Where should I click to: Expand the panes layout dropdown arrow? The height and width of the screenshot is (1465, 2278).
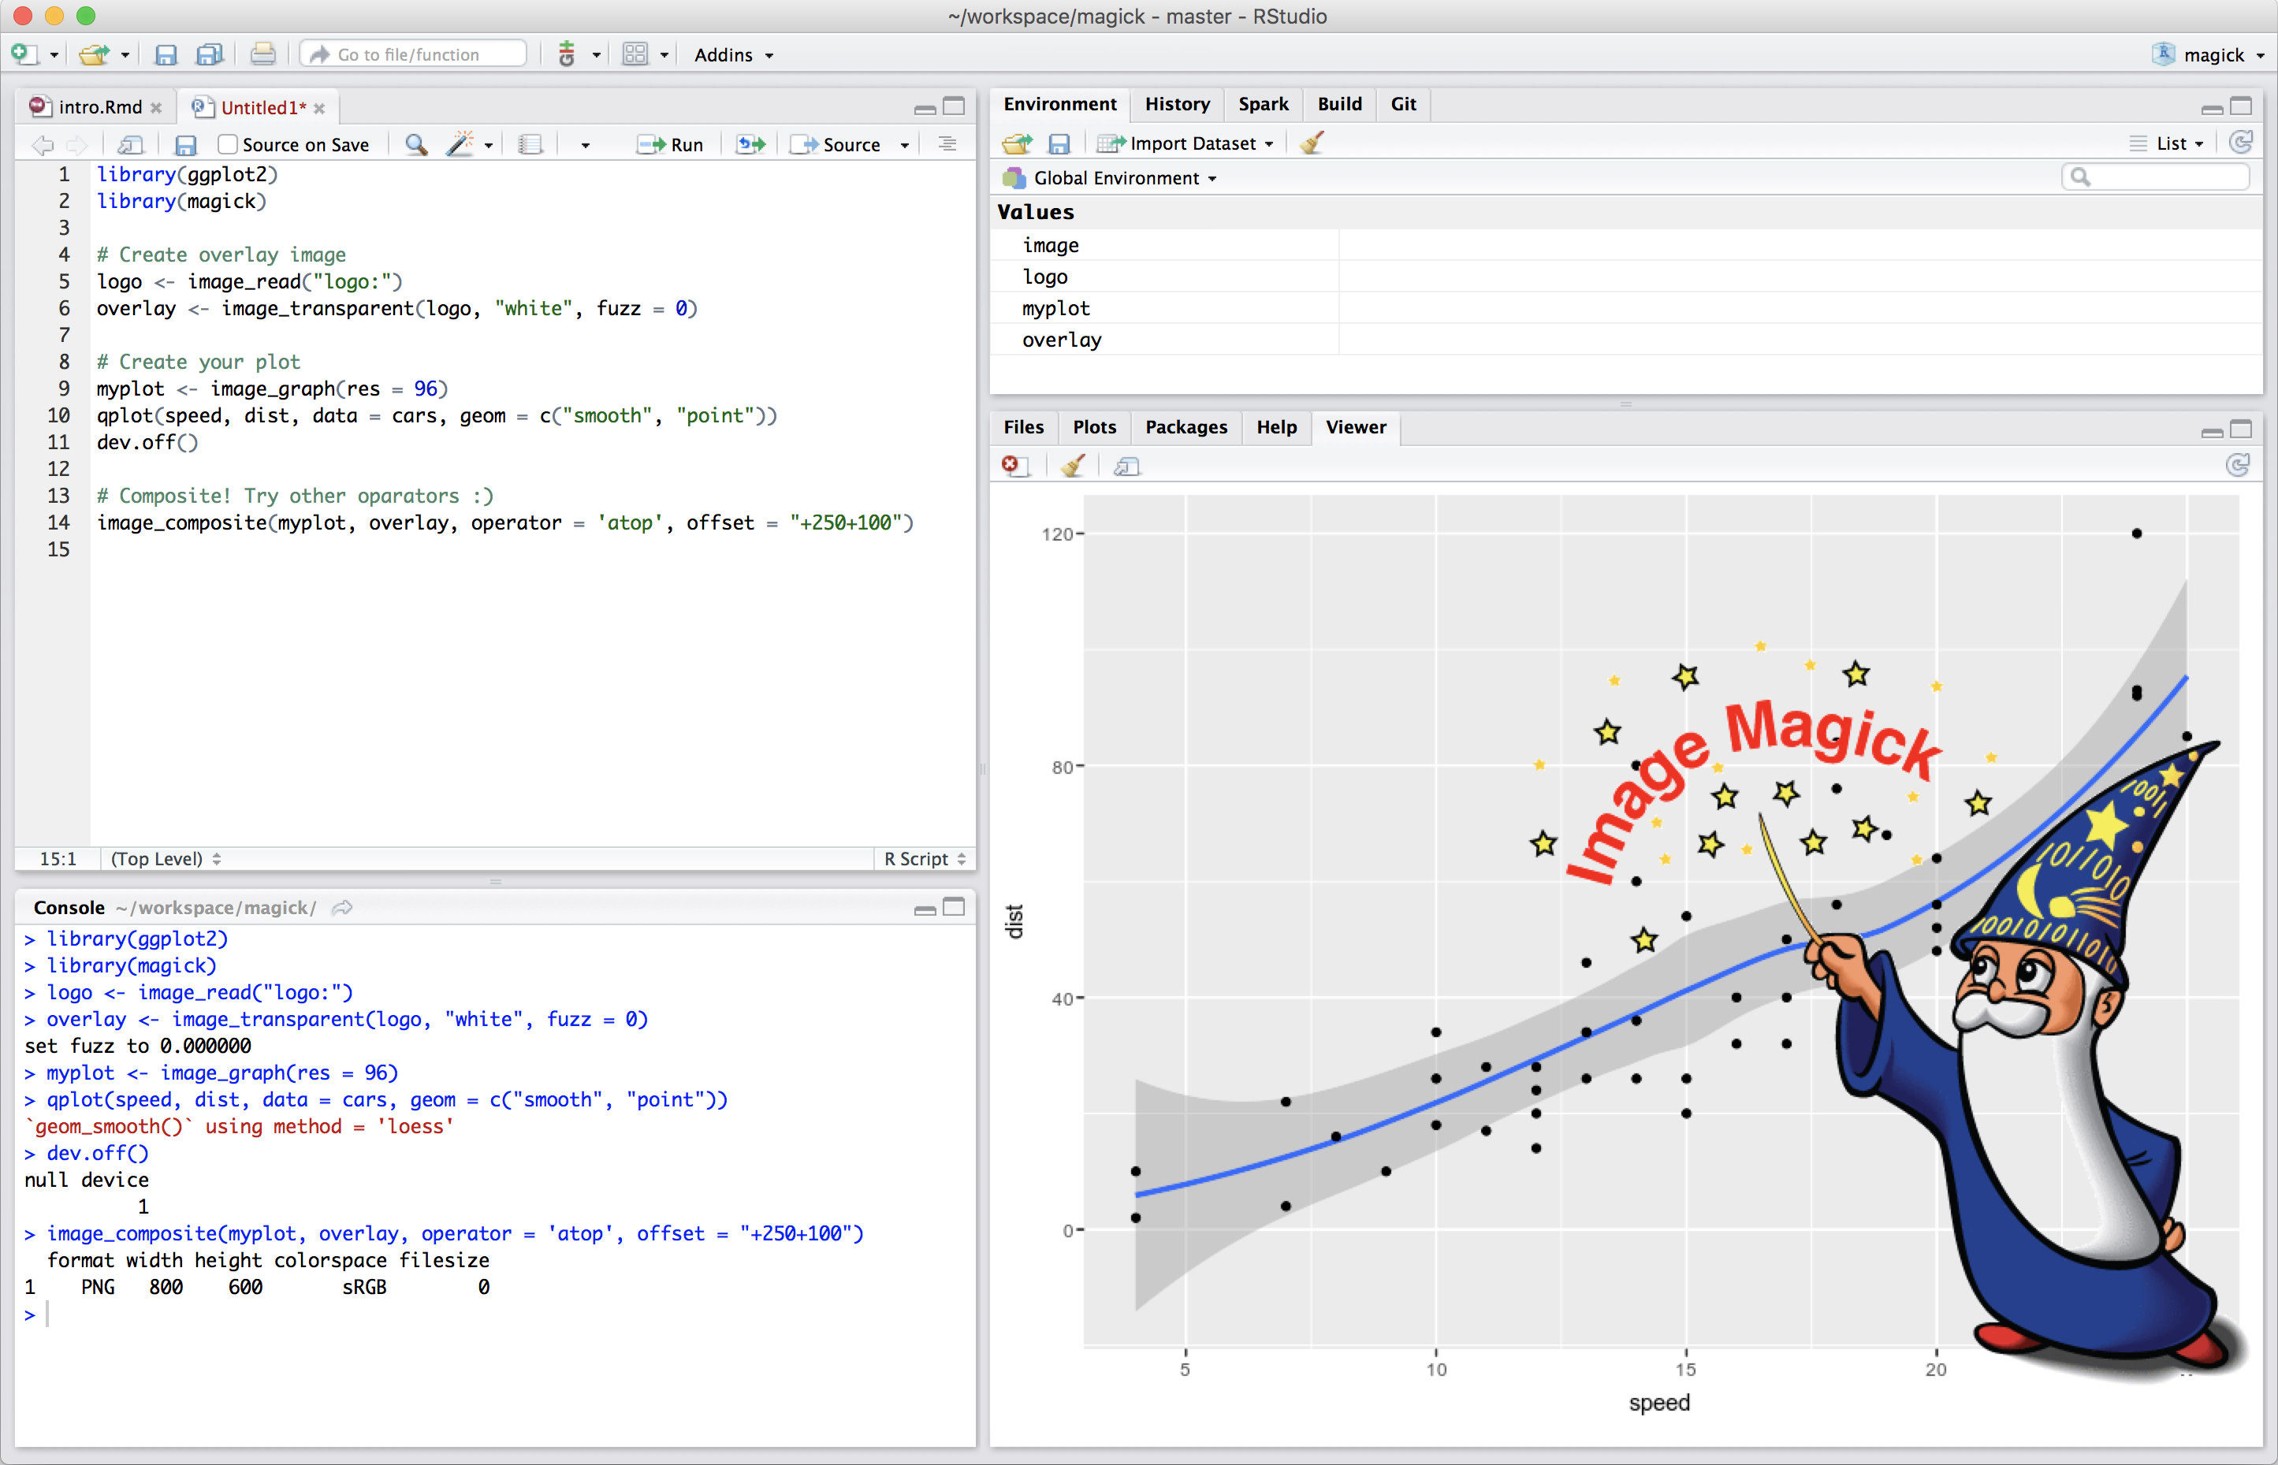coord(664,55)
